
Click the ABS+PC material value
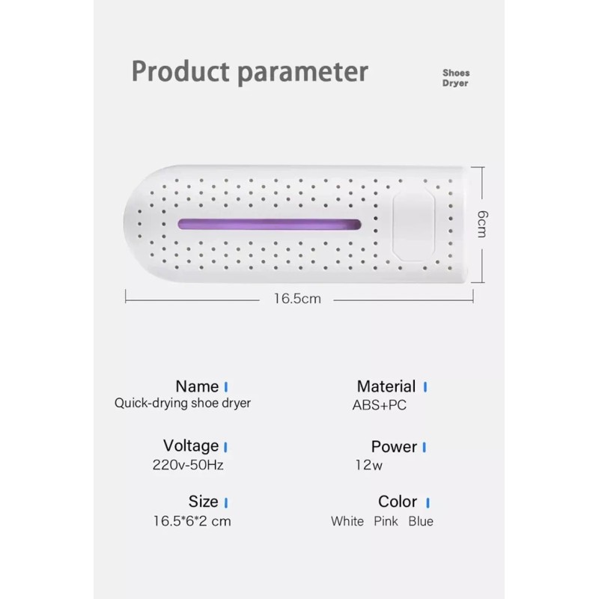point(380,405)
